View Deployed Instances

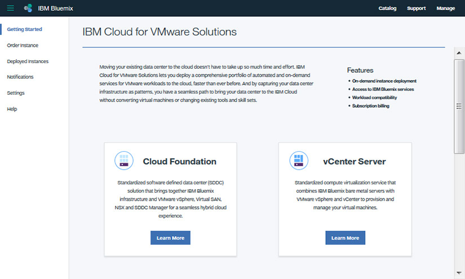(28, 61)
